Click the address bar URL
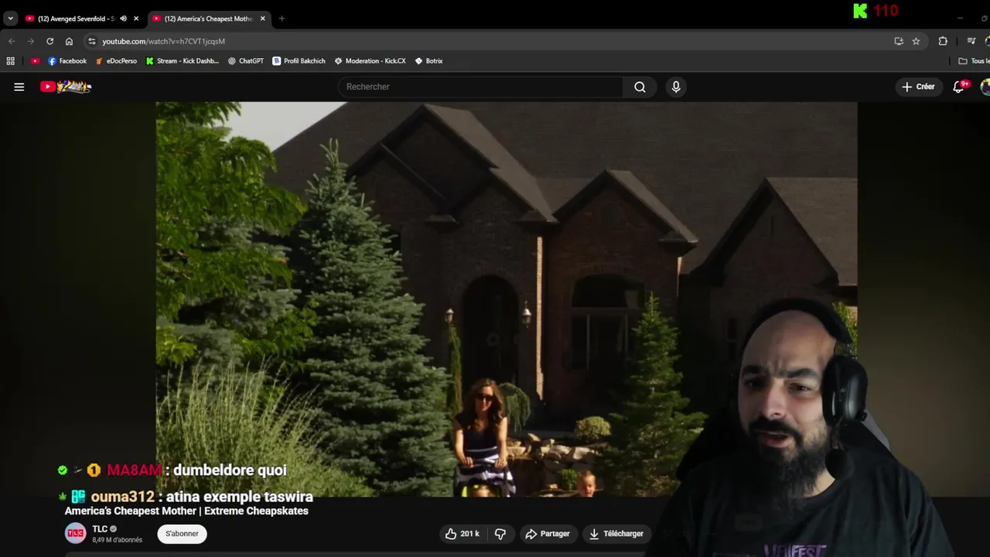Screen dimensions: 990x557 pyautogui.click(x=163, y=41)
